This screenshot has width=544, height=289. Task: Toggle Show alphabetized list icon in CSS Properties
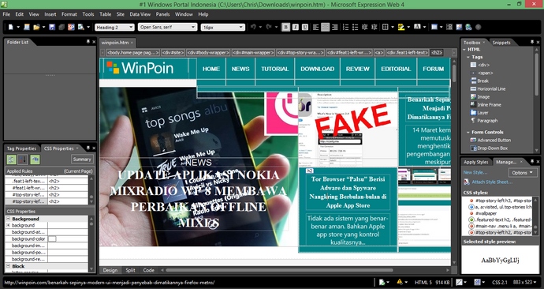coord(23,160)
